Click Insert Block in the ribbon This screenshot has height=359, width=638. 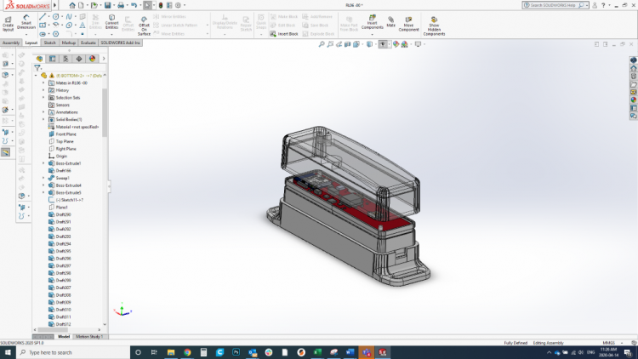[284, 34]
